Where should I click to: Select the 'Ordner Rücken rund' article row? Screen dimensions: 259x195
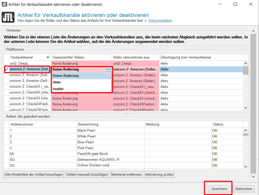point(123,165)
